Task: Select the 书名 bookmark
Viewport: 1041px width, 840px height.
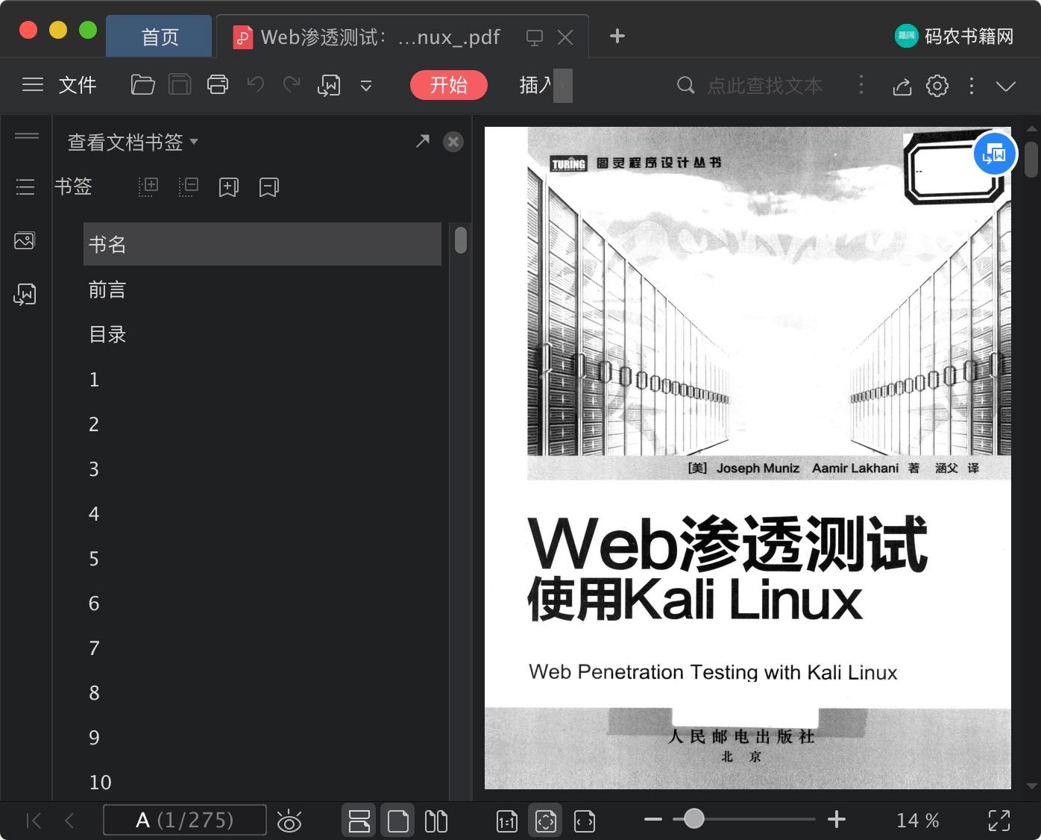Action: tap(262, 244)
